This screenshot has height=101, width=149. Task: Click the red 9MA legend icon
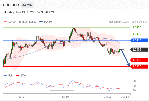[x=17, y=76]
